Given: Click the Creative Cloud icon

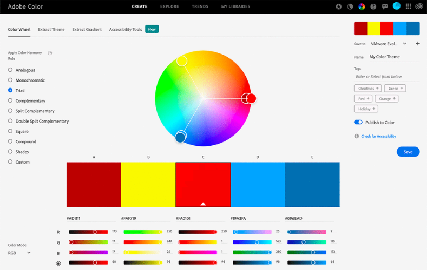Looking at the screenshot, I should (x=420, y=6).
